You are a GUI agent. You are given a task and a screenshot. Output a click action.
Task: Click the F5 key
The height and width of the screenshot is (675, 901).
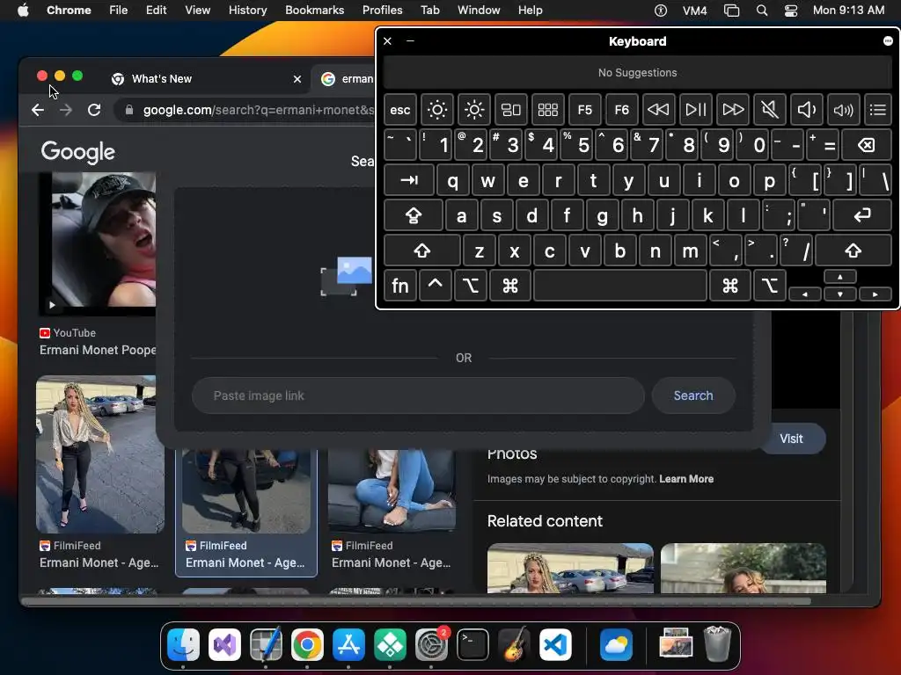click(584, 110)
